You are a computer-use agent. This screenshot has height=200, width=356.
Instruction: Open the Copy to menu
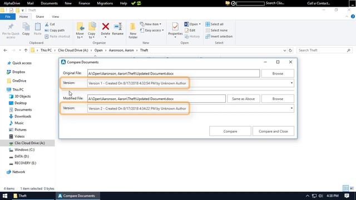click(92, 31)
